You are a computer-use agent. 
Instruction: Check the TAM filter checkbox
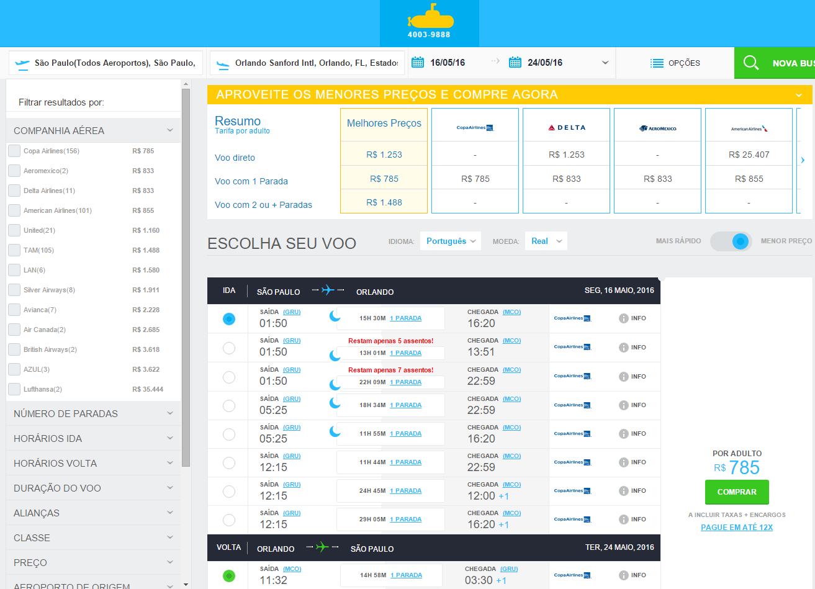coord(14,250)
